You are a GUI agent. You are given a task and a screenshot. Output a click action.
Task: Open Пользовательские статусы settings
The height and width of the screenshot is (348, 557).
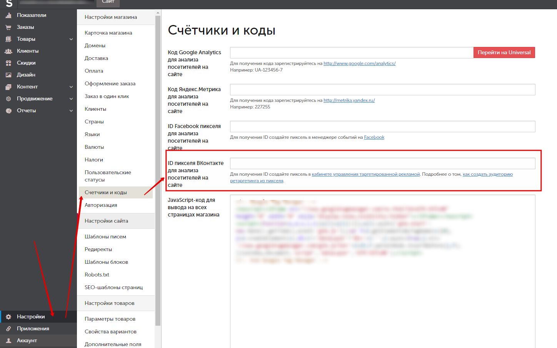pyautogui.click(x=108, y=176)
